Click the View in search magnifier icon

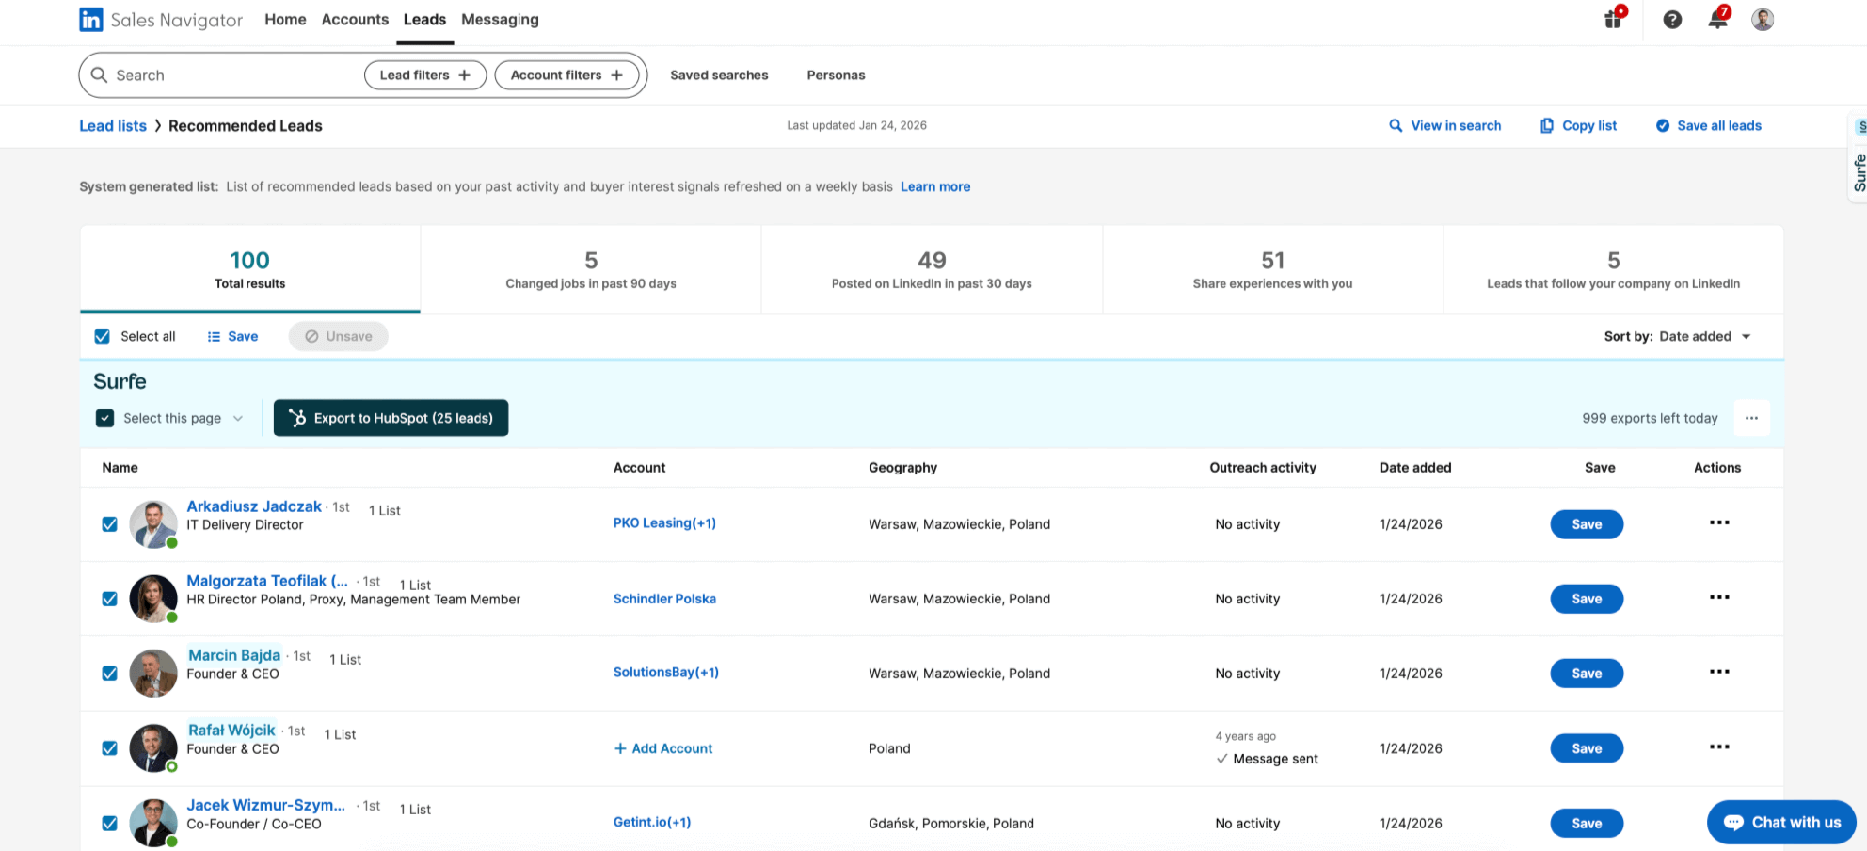point(1396,125)
